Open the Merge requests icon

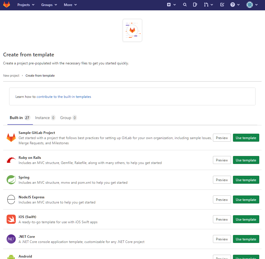(206, 5)
